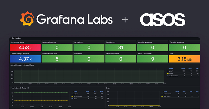
Task: Open the Active messages in Queue title menu
Action: click(20, 54)
